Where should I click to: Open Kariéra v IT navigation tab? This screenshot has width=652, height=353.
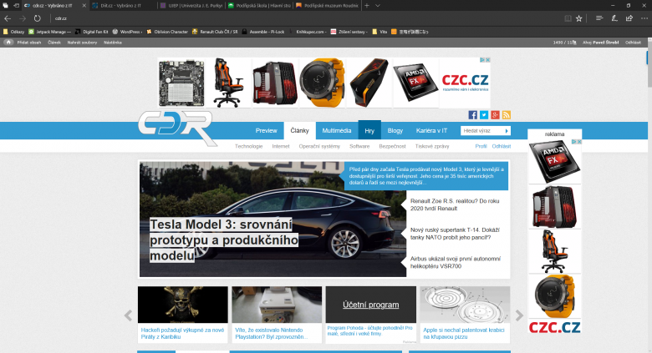pyautogui.click(x=431, y=130)
